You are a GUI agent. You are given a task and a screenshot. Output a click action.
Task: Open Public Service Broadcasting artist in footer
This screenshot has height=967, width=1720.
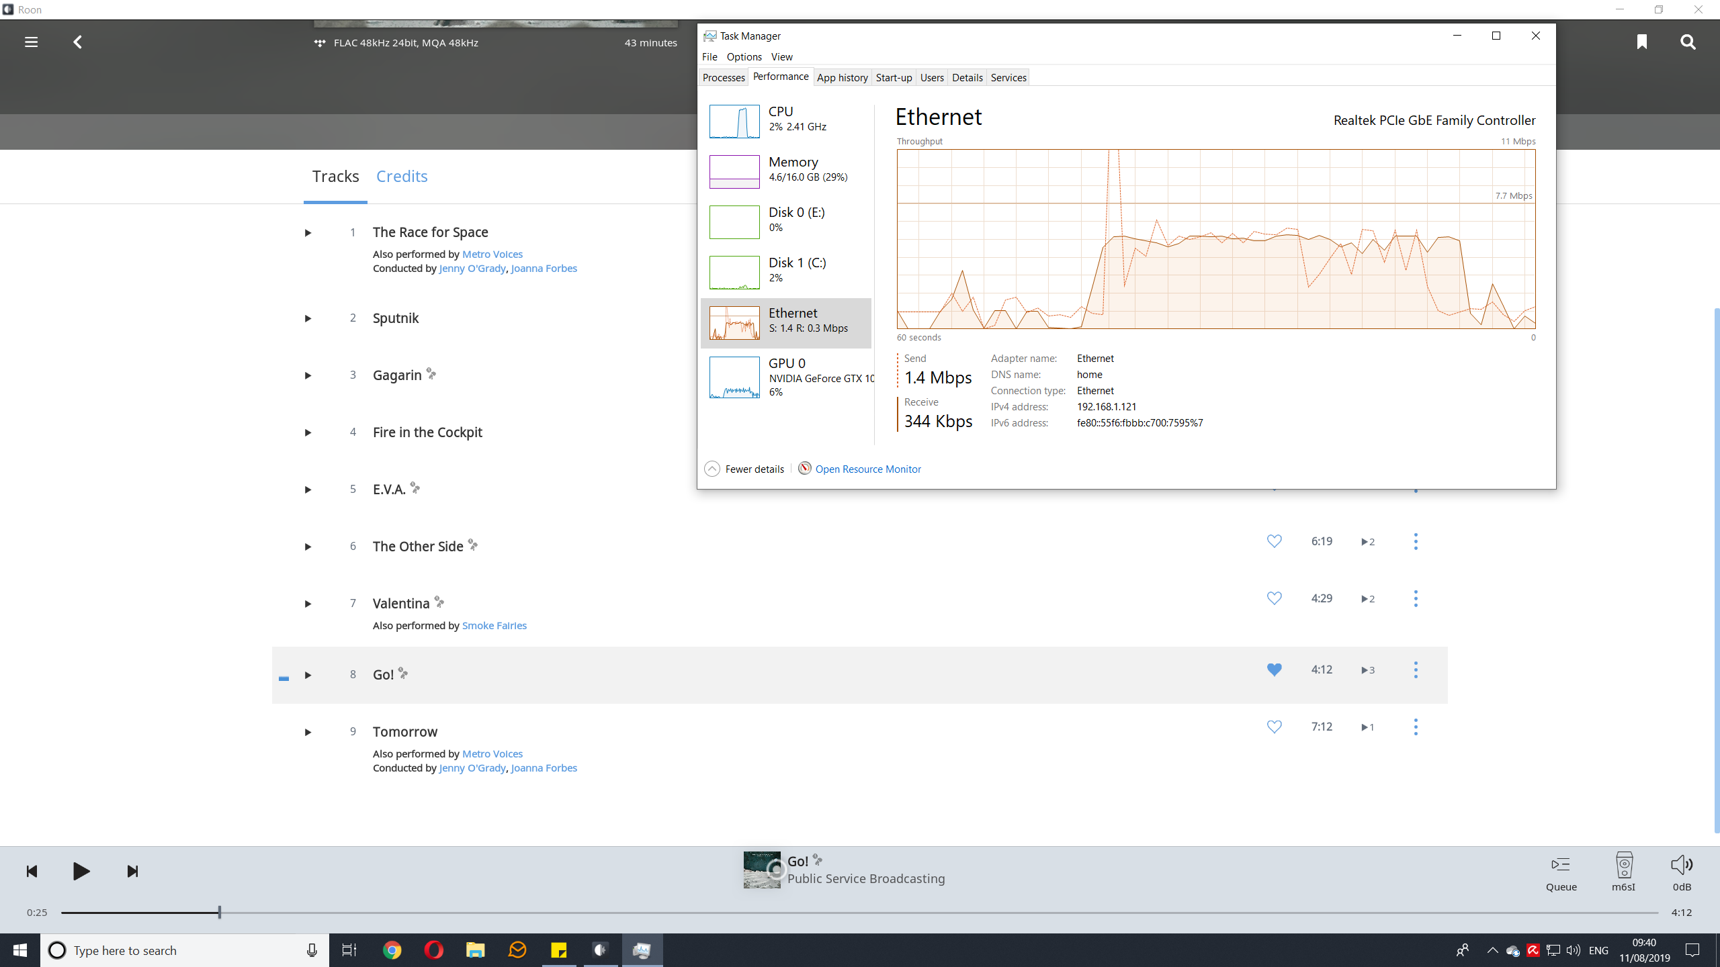click(866, 878)
